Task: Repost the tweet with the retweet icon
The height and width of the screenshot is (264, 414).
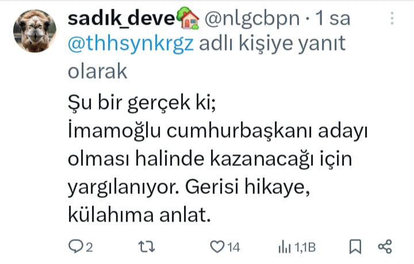Action: click(x=146, y=247)
